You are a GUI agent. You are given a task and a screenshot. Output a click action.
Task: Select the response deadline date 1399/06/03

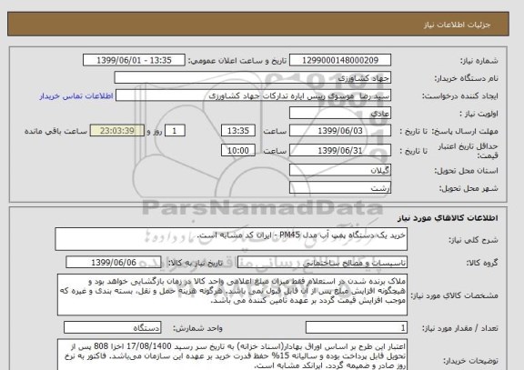point(340,131)
